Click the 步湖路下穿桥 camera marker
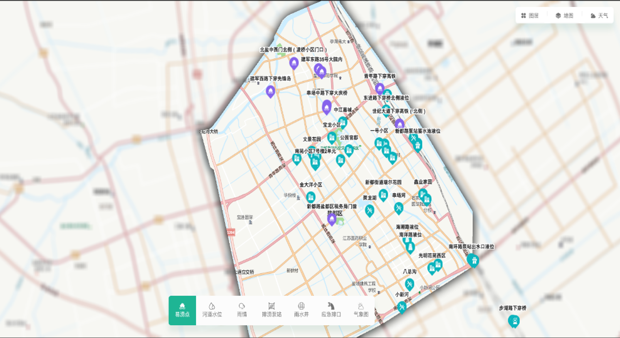Screen dimensions: 620x338 pyautogui.click(x=514, y=321)
